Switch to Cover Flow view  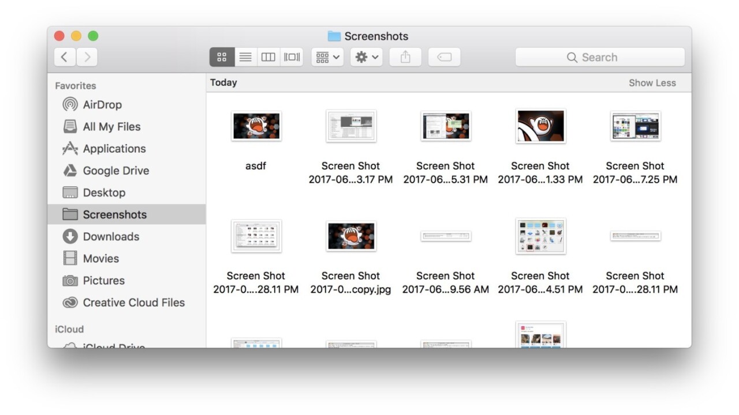(292, 57)
